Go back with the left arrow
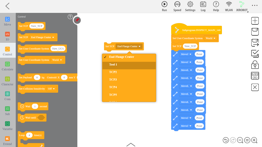 (x=7, y=6)
